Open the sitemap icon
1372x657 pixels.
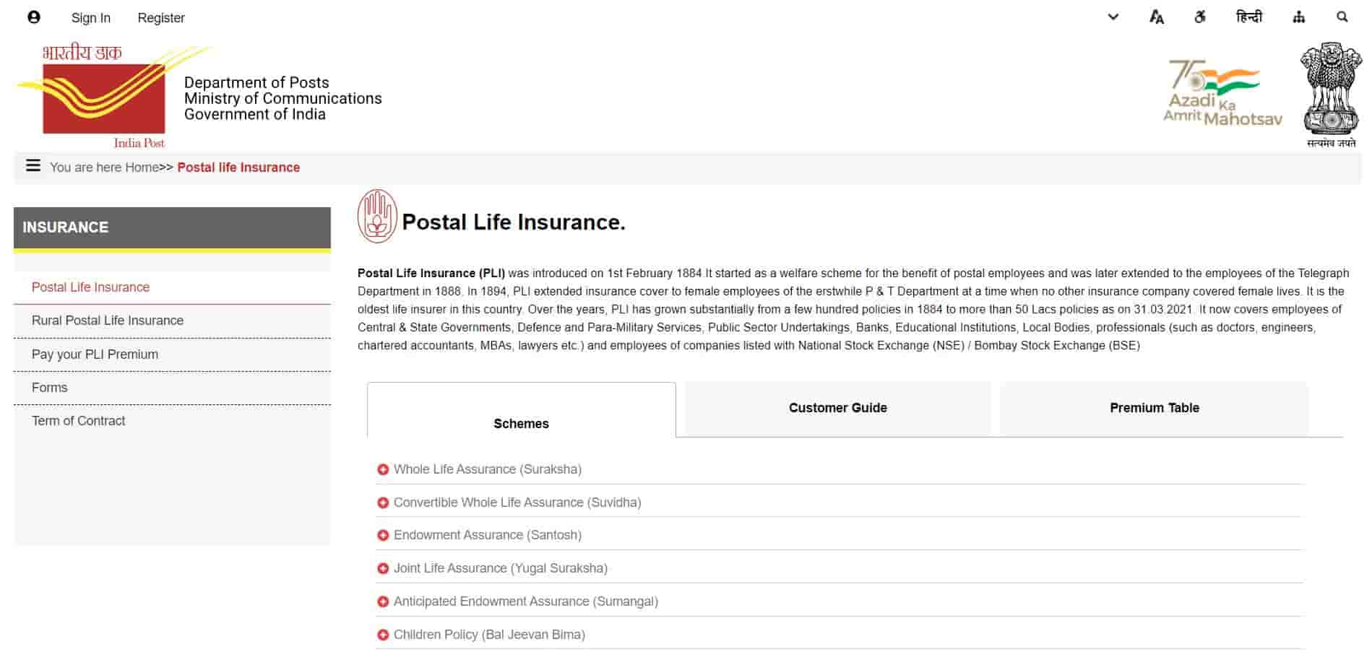(1298, 17)
